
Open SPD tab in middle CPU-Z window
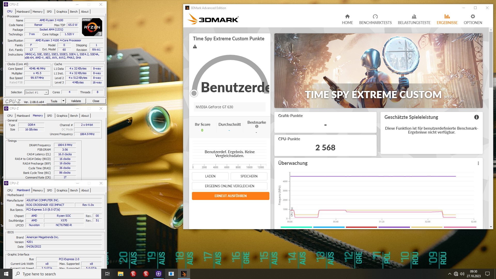pos(50,116)
